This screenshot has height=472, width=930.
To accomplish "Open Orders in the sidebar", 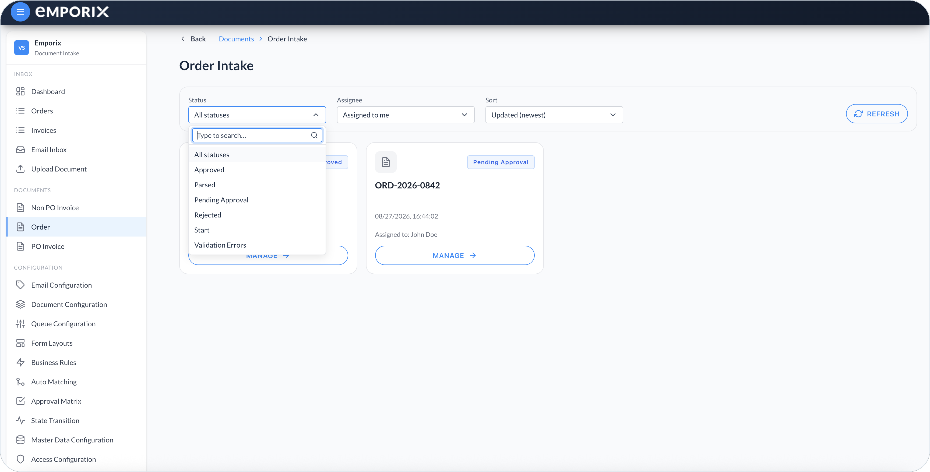I will 76,111.
